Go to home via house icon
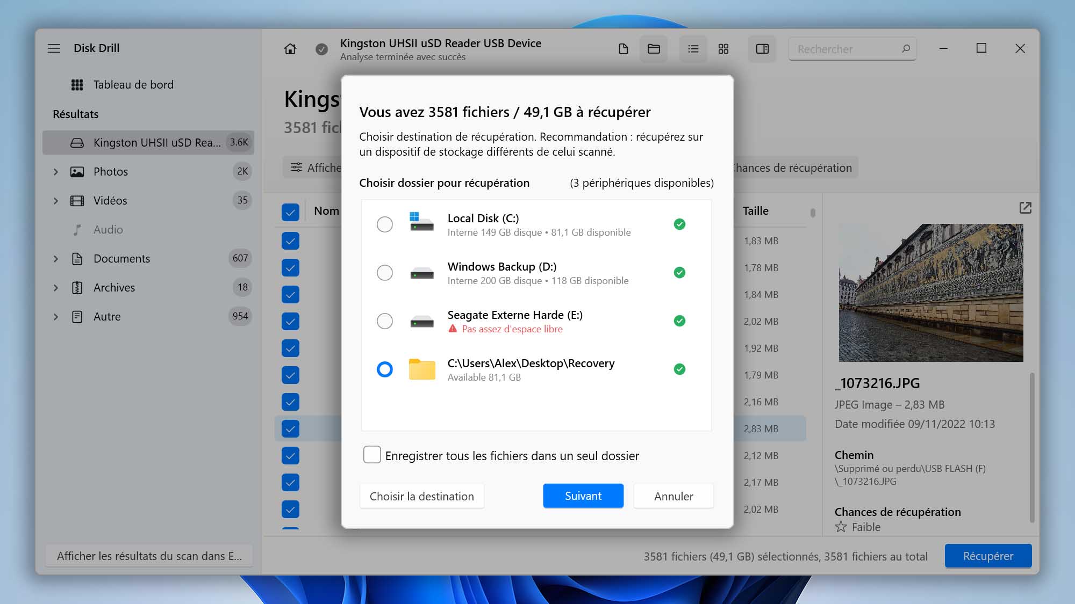This screenshot has width=1075, height=604. (290, 49)
